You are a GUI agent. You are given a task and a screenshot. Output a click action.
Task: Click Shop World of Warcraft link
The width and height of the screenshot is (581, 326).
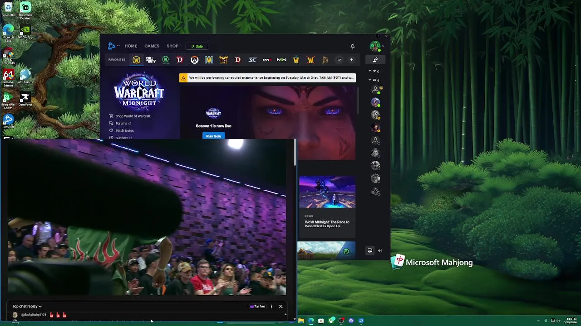[x=130, y=116]
